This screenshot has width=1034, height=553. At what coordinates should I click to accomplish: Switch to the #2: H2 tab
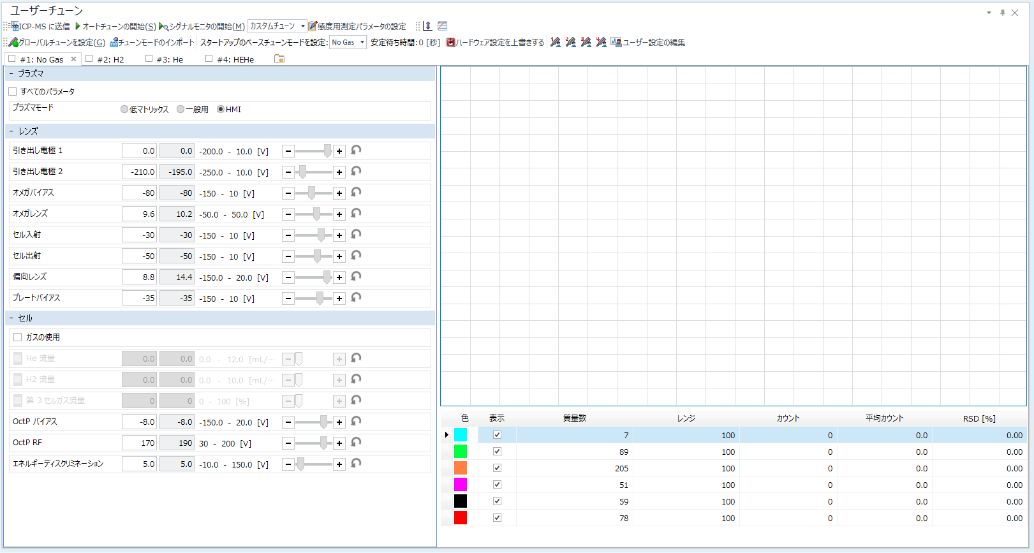pos(110,59)
